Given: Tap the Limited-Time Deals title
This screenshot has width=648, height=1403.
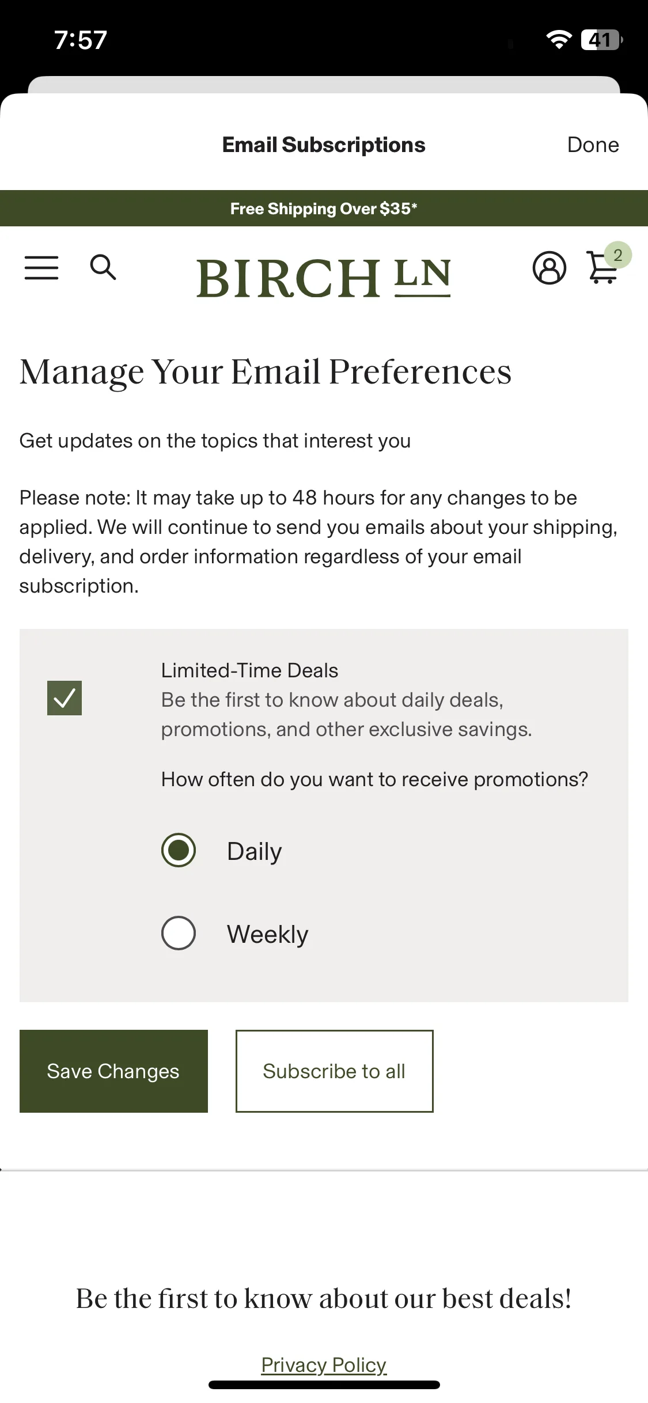Looking at the screenshot, I should point(249,670).
